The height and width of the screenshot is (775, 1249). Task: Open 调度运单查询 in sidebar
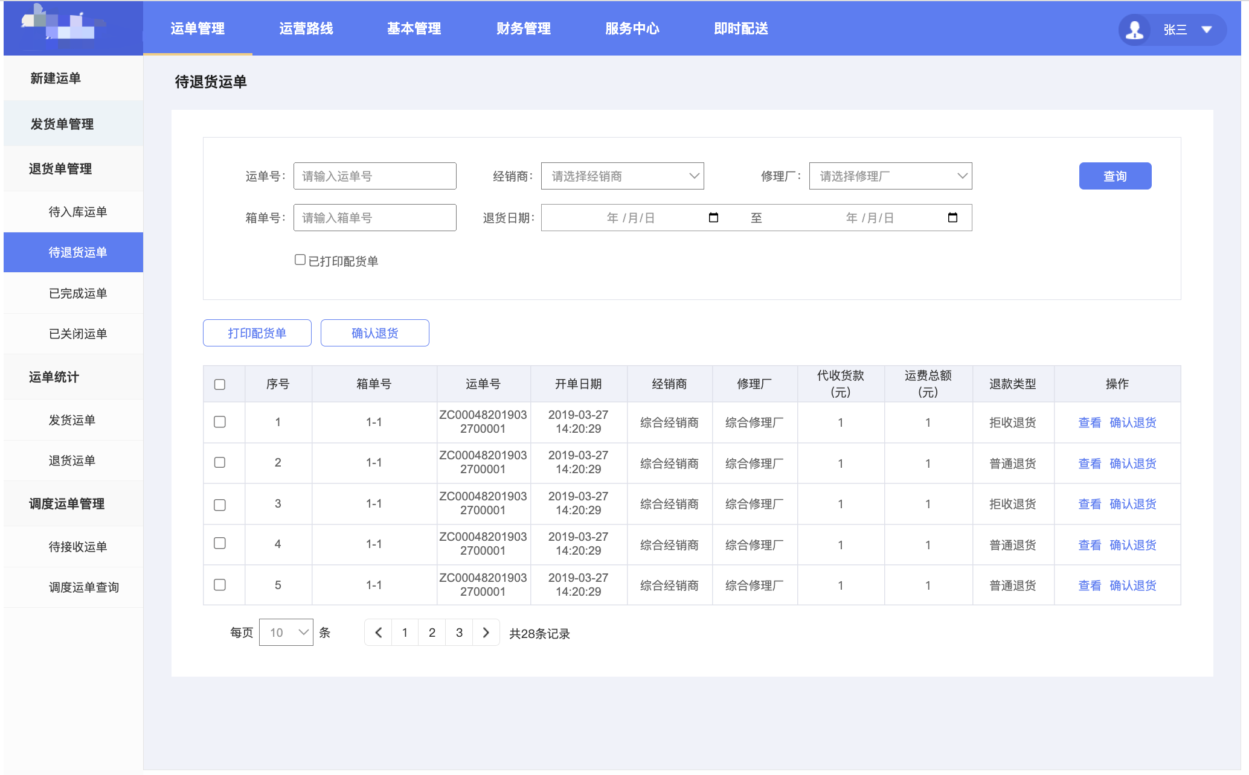(74, 587)
